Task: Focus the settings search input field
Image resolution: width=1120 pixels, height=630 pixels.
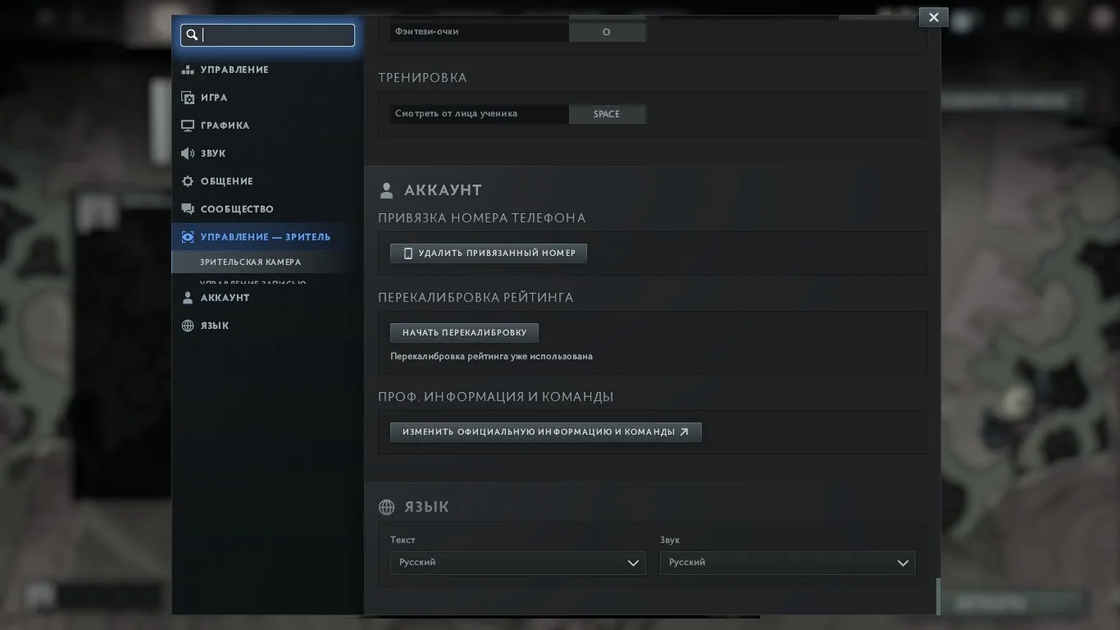Action: 267,34
